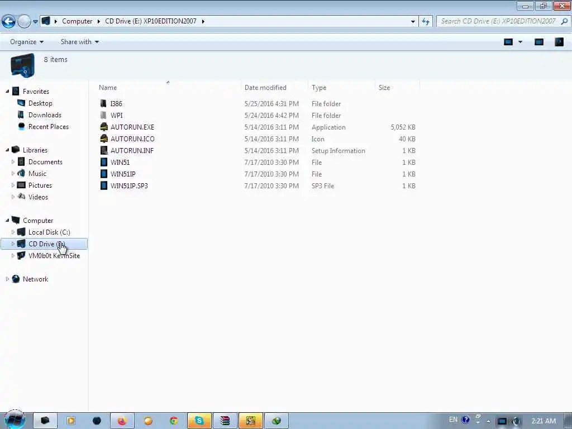Select the WIN51IP file name

(x=123, y=174)
